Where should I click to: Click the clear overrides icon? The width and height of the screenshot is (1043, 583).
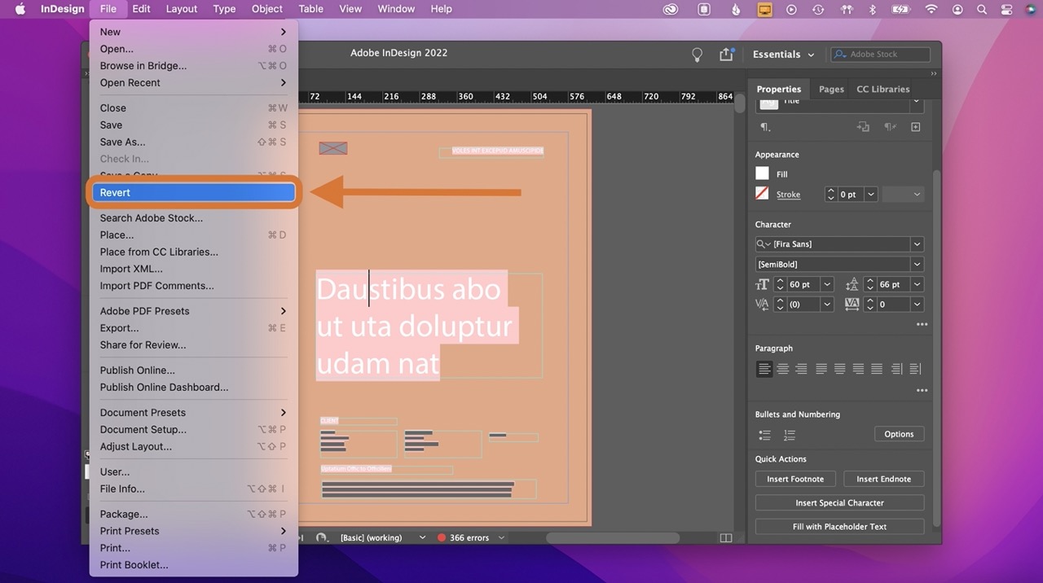click(890, 127)
